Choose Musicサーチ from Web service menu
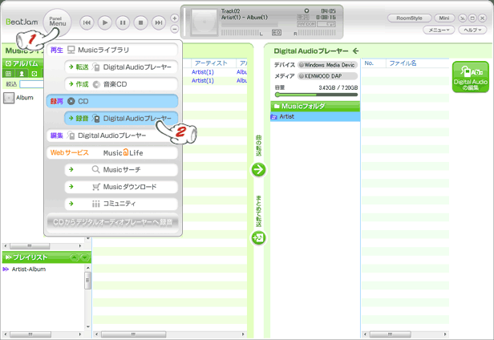The image size is (494, 340). (121, 170)
